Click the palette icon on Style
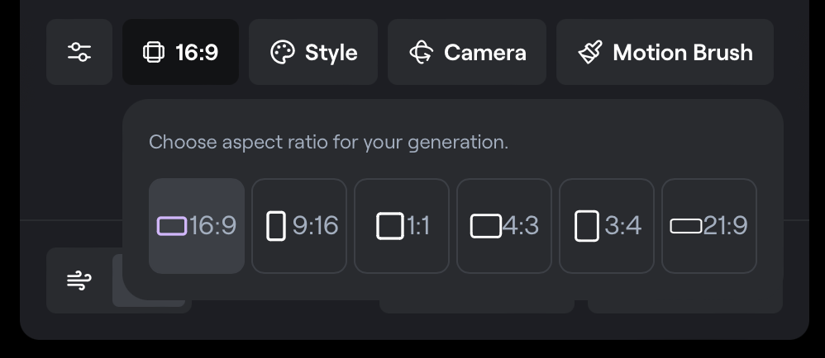The image size is (825, 358). click(283, 53)
